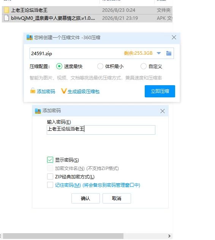Viewport: 215px width, 240px height.
Task: Click the 压缩配置 label
Action: 40,67
